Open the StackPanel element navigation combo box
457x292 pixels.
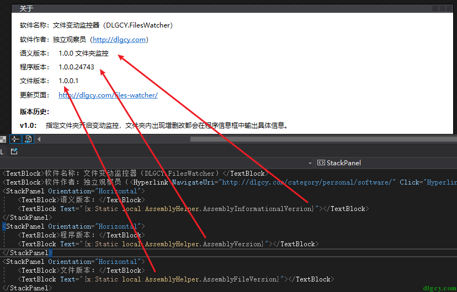[x=387, y=163]
